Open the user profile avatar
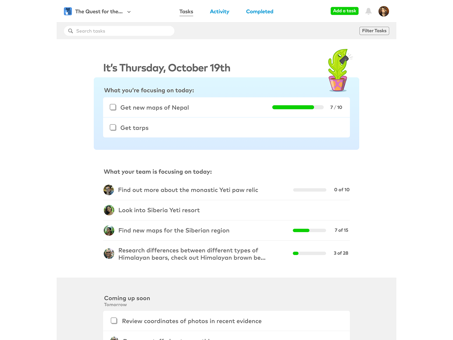The image size is (453, 340). (x=384, y=11)
